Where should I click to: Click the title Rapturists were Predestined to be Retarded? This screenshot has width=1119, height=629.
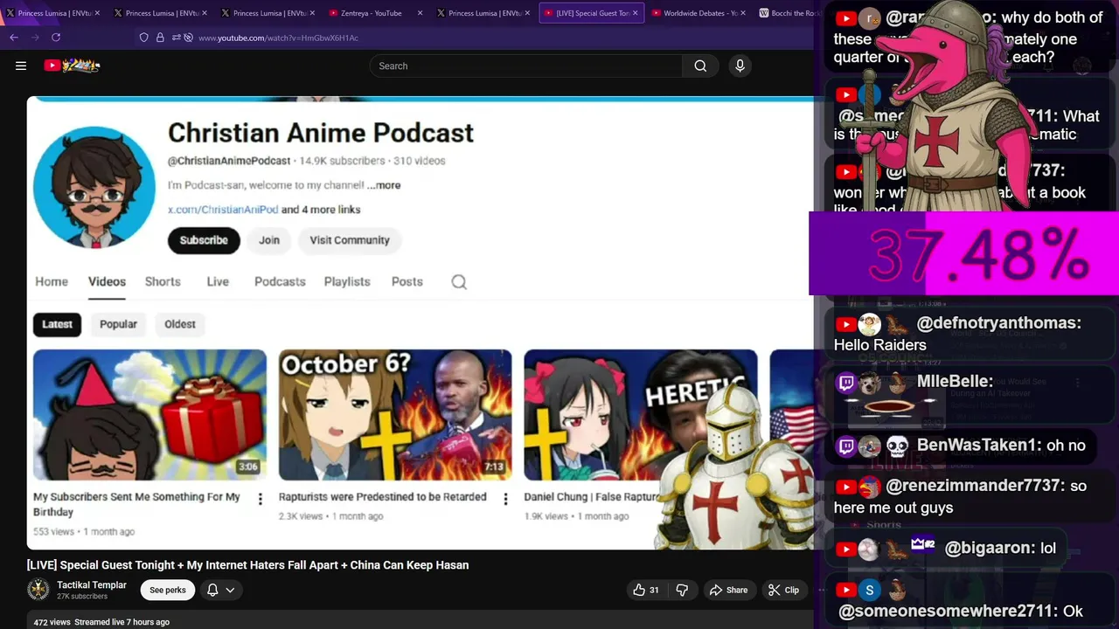pos(382,496)
